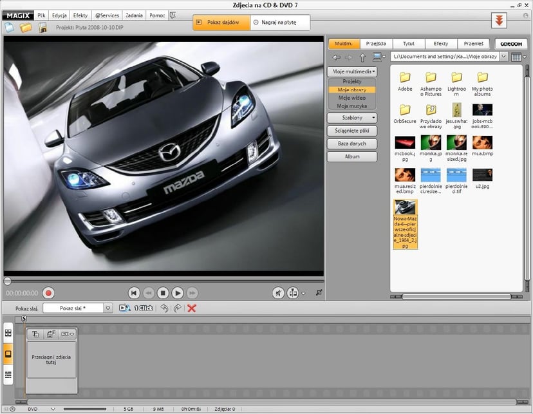Start recording with the red record button
This screenshot has width=533, height=414.
[x=48, y=293]
